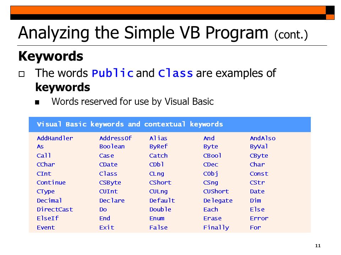341x255 pixels.
Task: Click the 'Char' keyword in the last column
Action: click(x=257, y=165)
